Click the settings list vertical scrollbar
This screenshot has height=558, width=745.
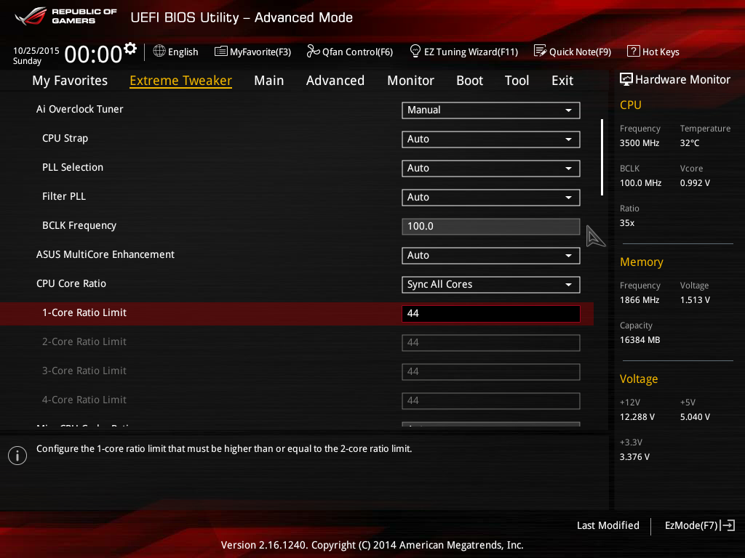(602, 157)
